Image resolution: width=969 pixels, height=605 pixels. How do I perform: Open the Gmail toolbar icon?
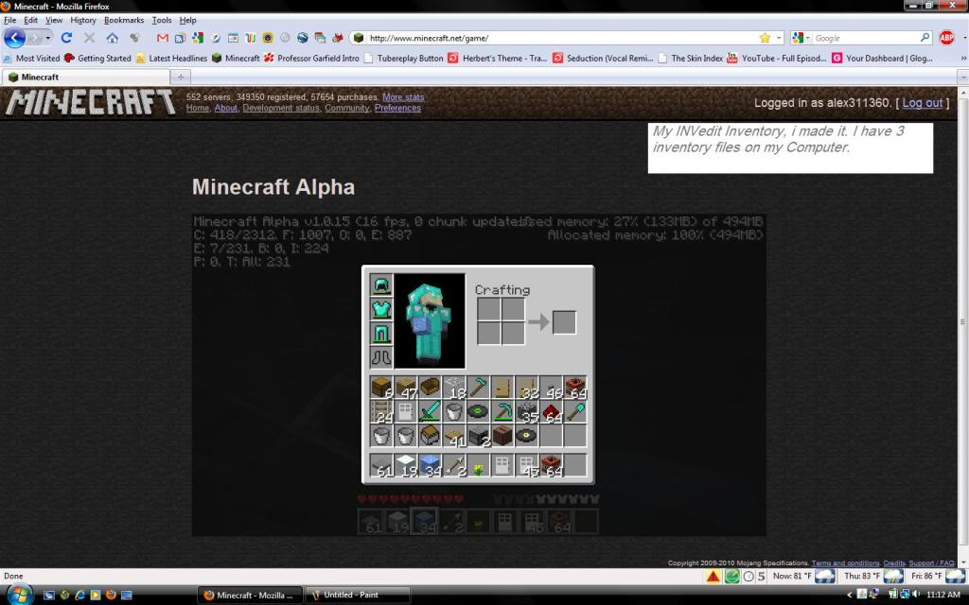point(163,38)
